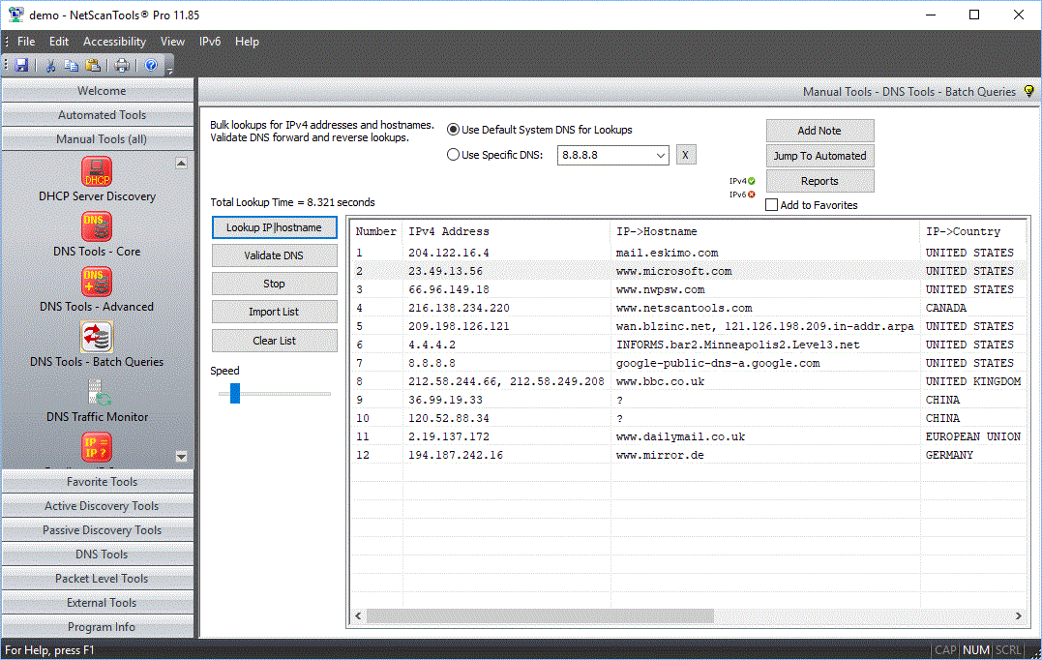Image resolution: width=1042 pixels, height=660 pixels.
Task: Click the Jump To Automated button
Action: point(819,156)
